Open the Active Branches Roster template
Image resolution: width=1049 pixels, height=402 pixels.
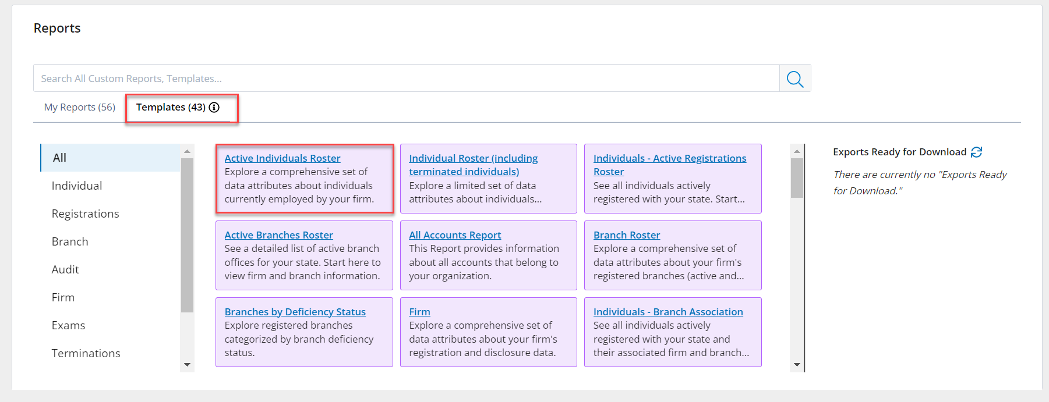click(x=279, y=235)
